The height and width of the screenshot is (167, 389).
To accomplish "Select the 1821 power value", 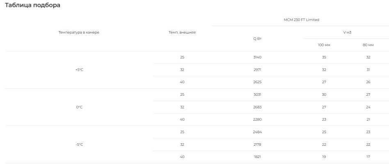I will pos(257,157).
